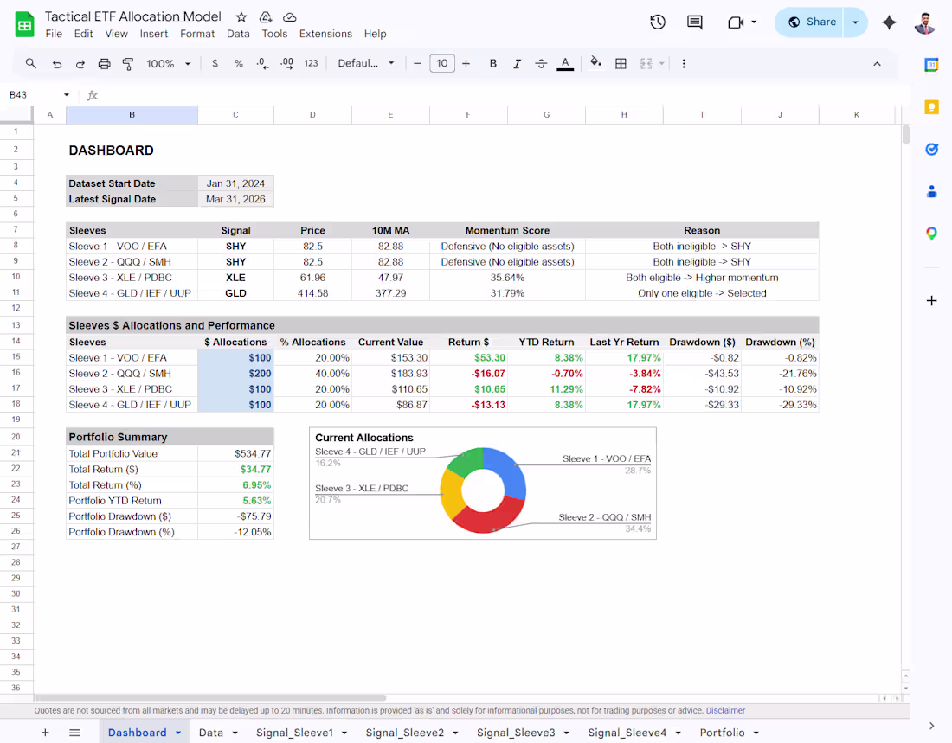Open the zoom level dropdown
Viewport: 952px width, 743px height.
(167, 63)
